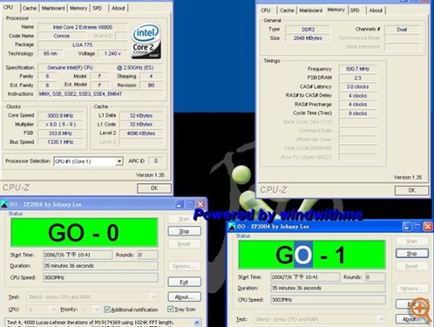Click Start Time field in GO-0 window
This screenshot has width=434, height=327.
pyautogui.click(x=78, y=255)
